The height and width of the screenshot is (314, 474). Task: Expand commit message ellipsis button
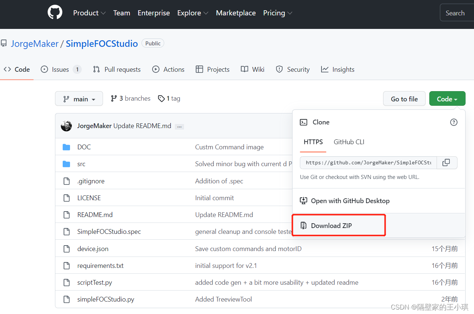179,126
